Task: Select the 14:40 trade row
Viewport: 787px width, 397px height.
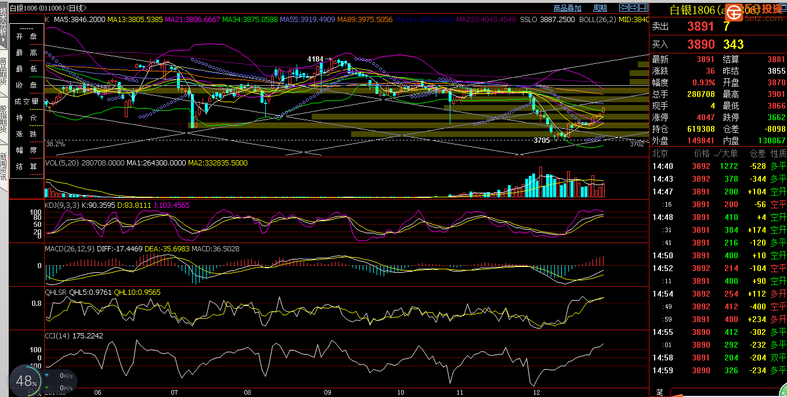Action: [x=719, y=166]
